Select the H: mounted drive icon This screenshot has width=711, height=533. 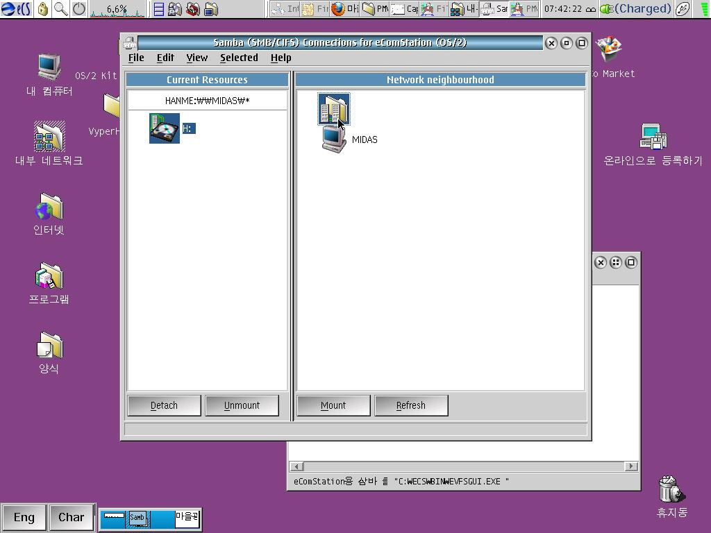[x=164, y=128]
